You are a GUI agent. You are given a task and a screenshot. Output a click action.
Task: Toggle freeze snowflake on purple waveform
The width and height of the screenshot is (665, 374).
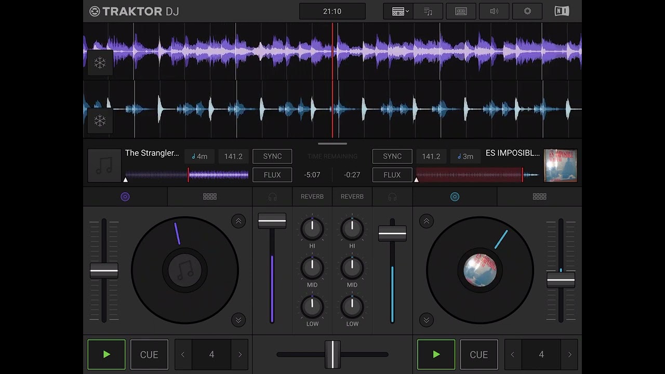(100, 63)
